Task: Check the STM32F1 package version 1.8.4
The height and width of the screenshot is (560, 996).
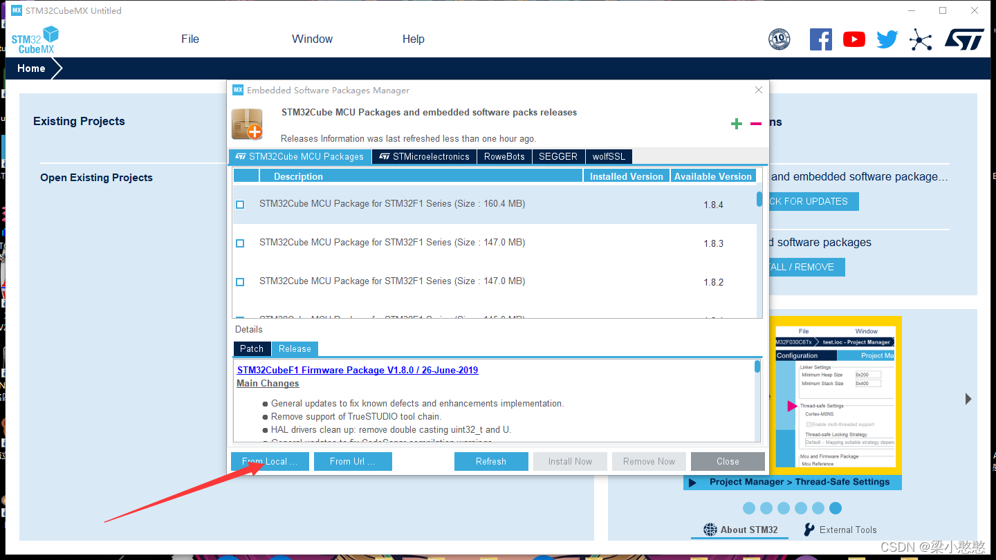Action: coord(240,205)
